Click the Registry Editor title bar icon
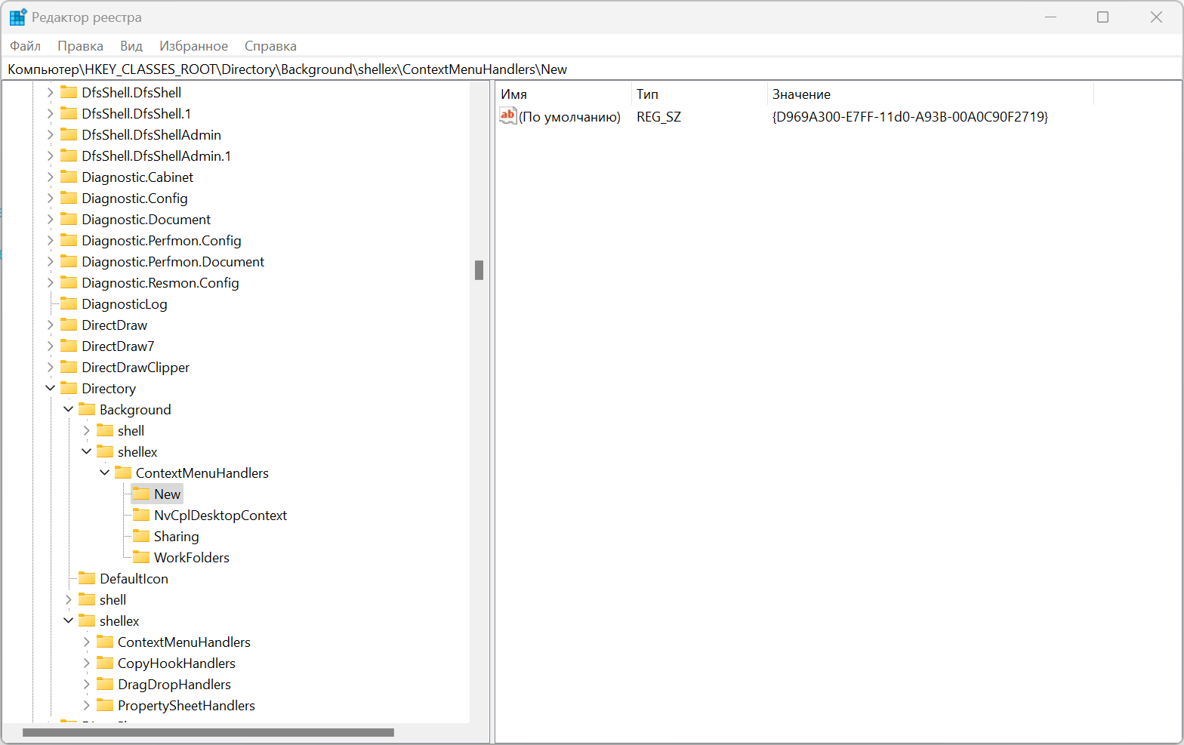 (18, 17)
